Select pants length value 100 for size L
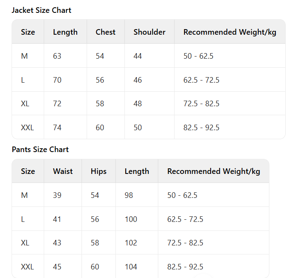 pos(131,219)
